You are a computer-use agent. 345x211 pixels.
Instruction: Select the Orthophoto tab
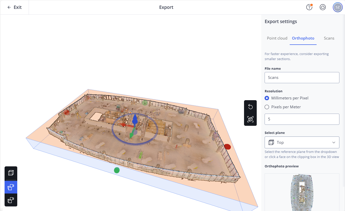click(303, 38)
